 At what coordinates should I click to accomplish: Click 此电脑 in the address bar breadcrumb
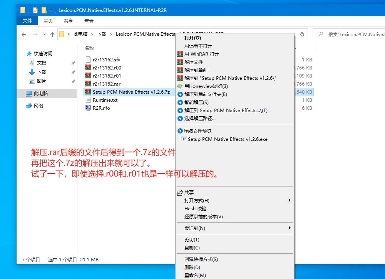click(x=80, y=34)
